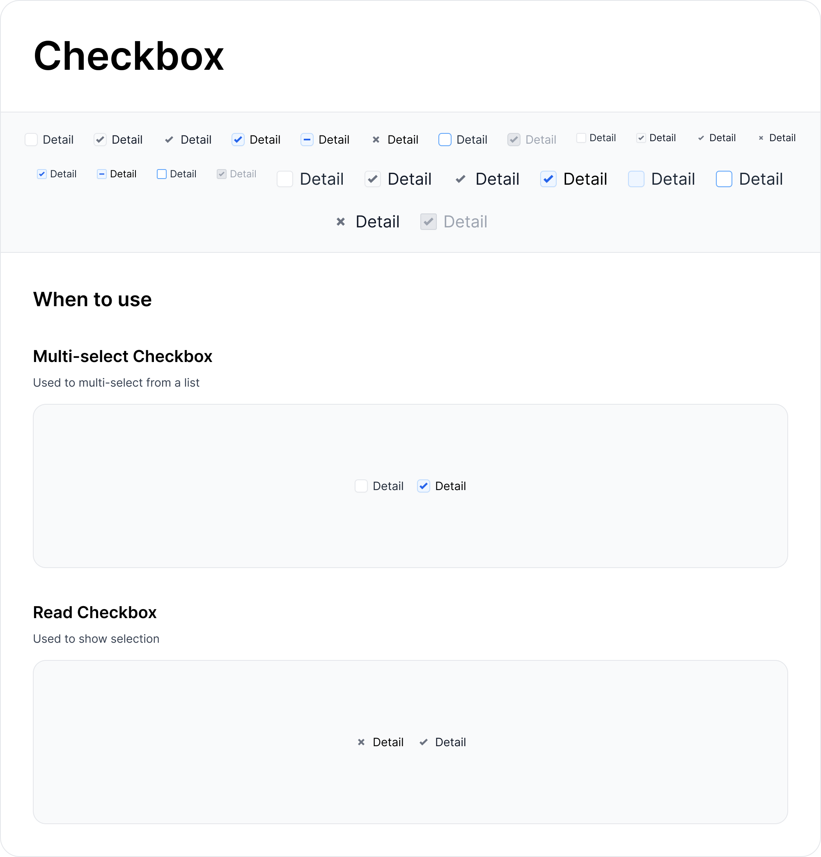
Task: Uncheck the blue checked Detail checkbox
Action: coord(238,140)
